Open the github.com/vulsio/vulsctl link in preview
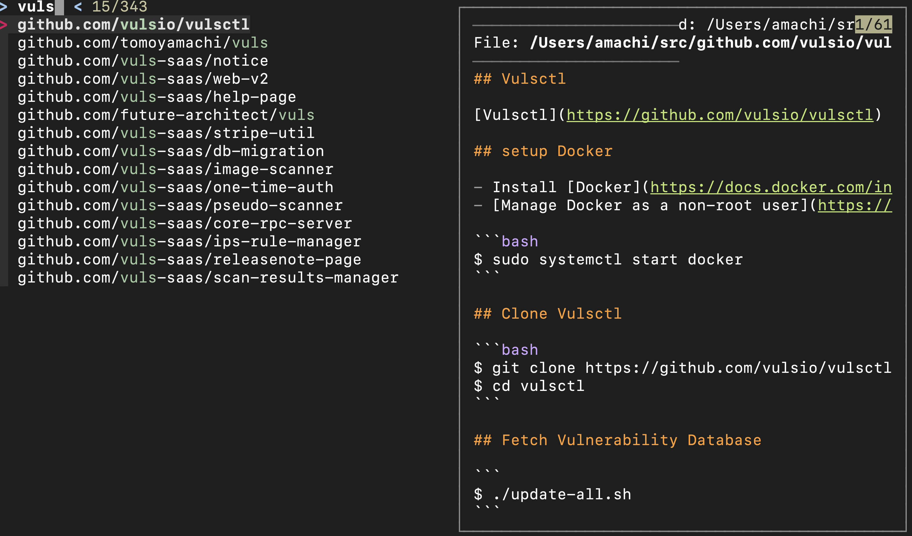 tap(720, 115)
